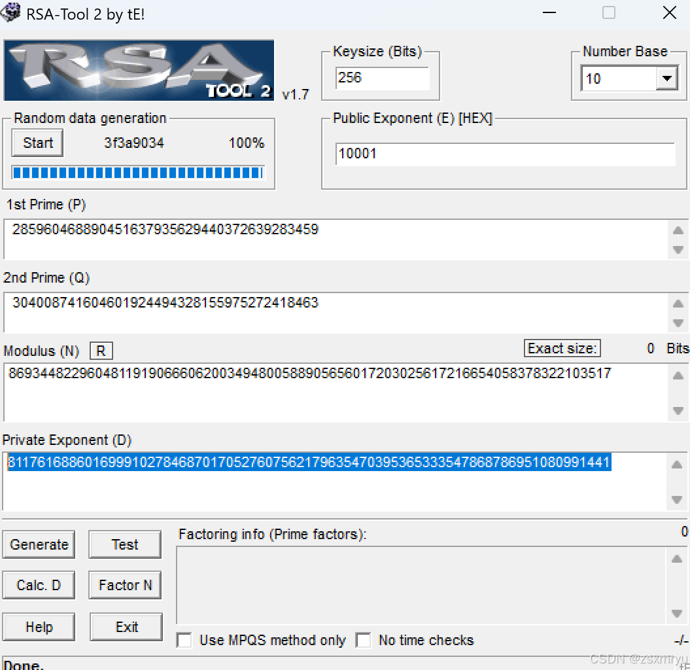Click Factor N button
The height and width of the screenshot is (670, 690).
124,585
